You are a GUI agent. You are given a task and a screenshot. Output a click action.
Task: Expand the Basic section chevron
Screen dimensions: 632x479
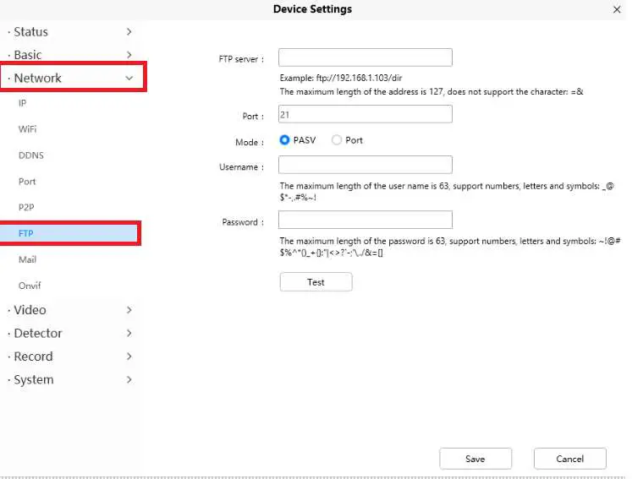tap(129, 55)
